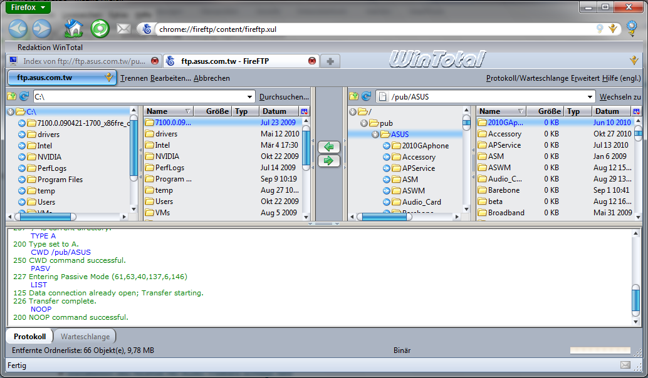648x378 pixels.
Task: Sort remote files by Größe column
Action: [545, 111]
